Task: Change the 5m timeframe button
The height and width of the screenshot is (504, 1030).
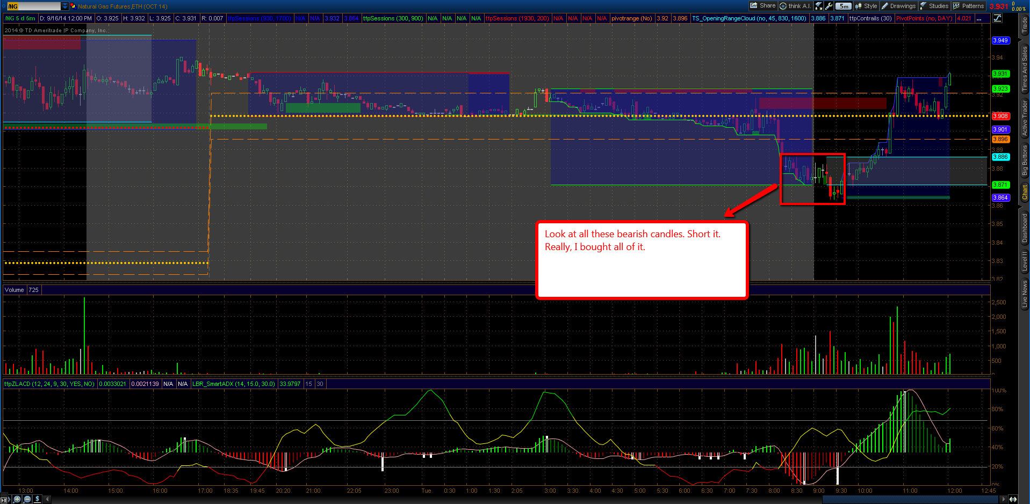Action: pos(844,6)
